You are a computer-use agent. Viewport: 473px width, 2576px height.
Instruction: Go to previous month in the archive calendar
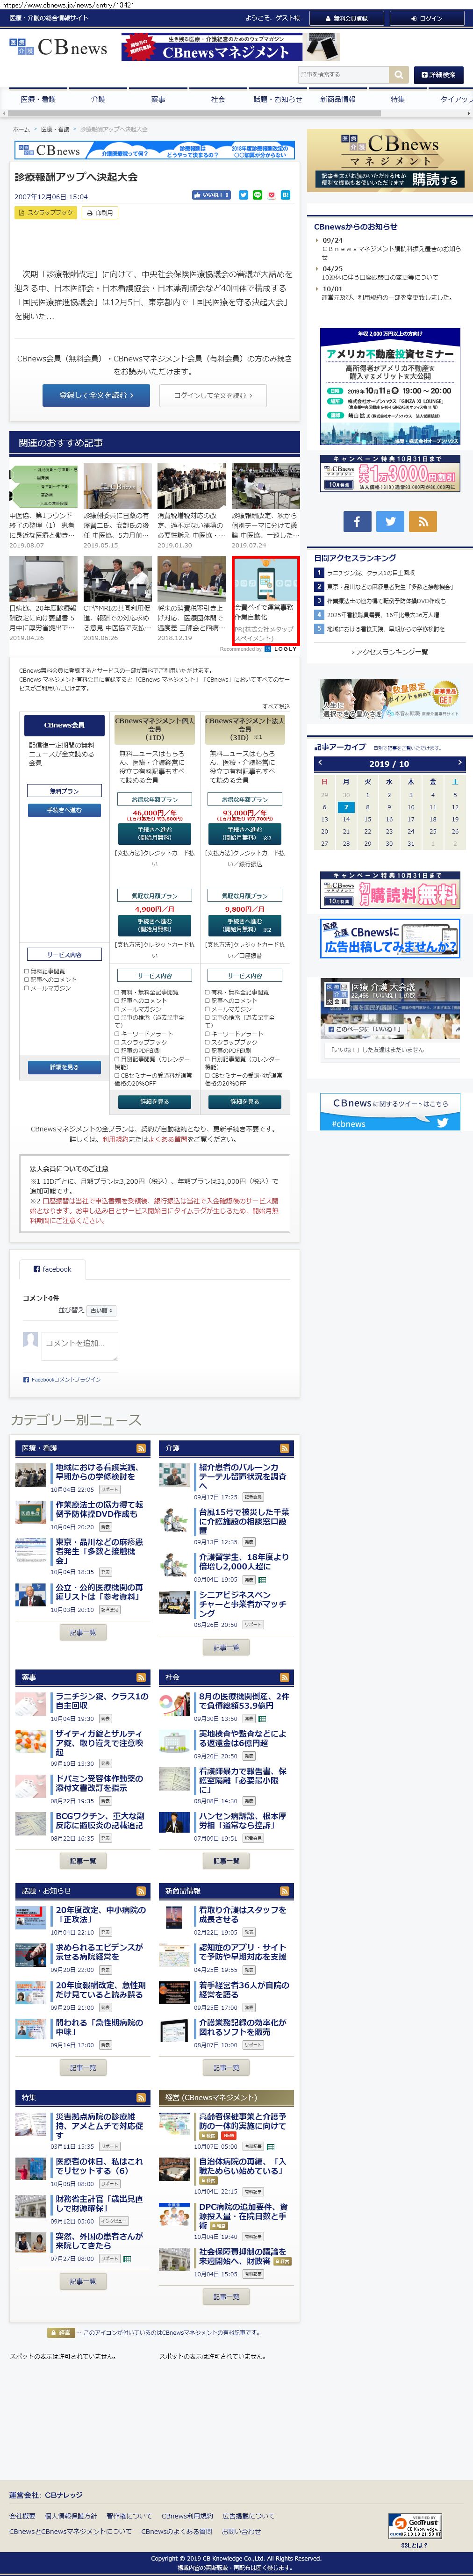pyautogui.click(x=320, y=762)
